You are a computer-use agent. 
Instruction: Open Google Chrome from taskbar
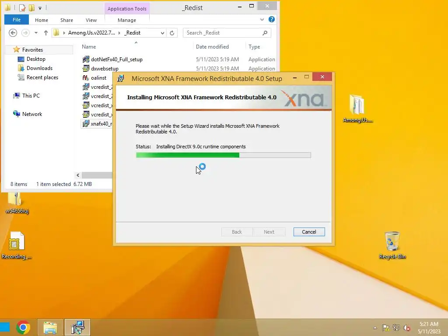click(23, 327)
